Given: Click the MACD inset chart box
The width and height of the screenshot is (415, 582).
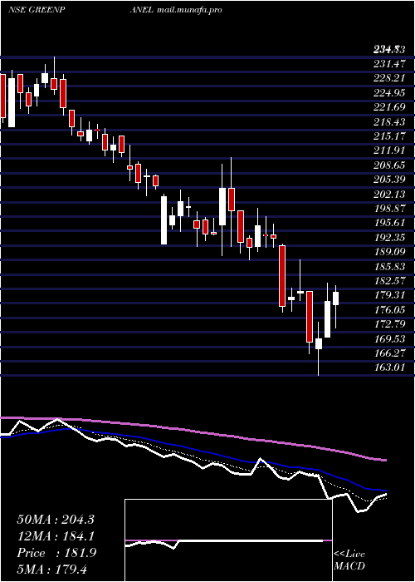Looking at the screenshot, I should coord(228,540).
